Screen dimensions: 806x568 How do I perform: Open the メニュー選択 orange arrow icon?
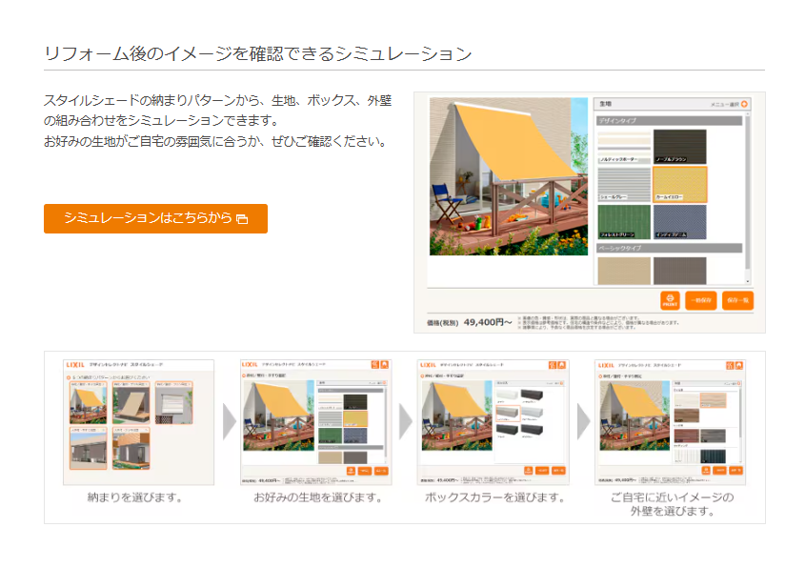point(742,105)
